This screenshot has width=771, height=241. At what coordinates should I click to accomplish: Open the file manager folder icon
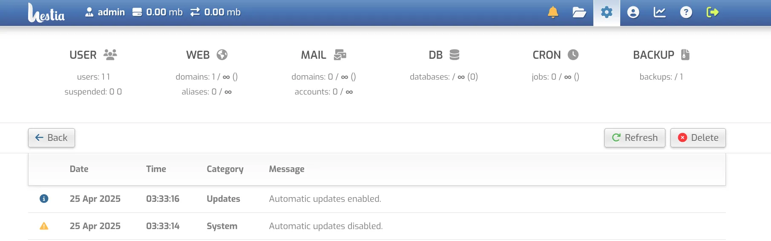[579, 12]
